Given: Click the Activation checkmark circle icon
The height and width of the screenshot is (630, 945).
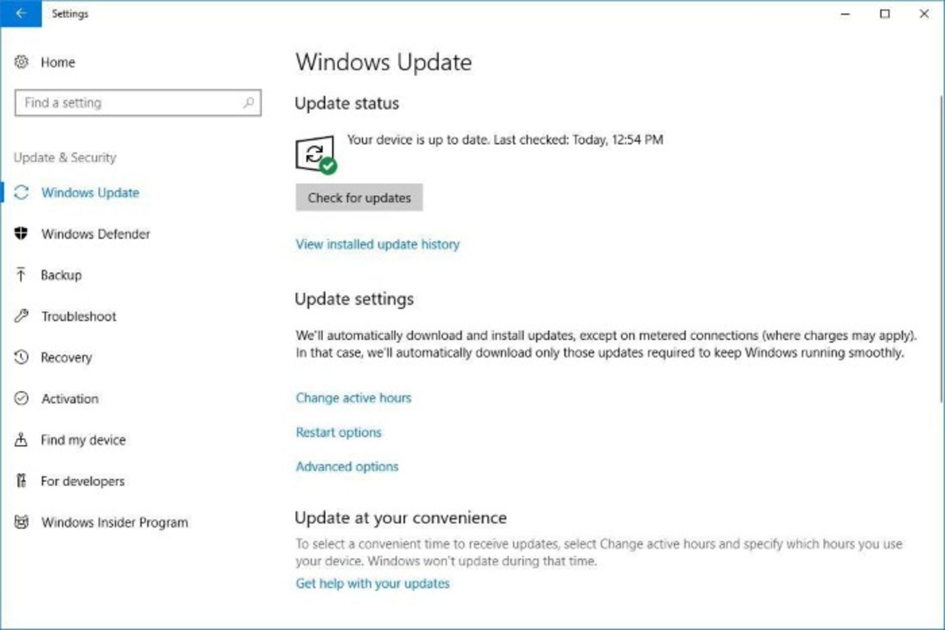Looking at the screenshot, I should [21, 398].
